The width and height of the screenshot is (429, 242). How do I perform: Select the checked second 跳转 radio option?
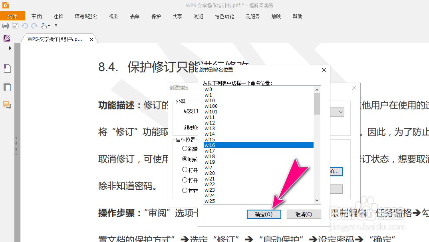(185, 159)
